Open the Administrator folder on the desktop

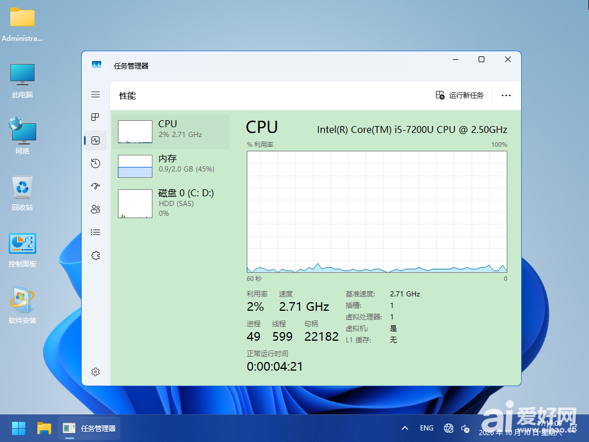22,24
